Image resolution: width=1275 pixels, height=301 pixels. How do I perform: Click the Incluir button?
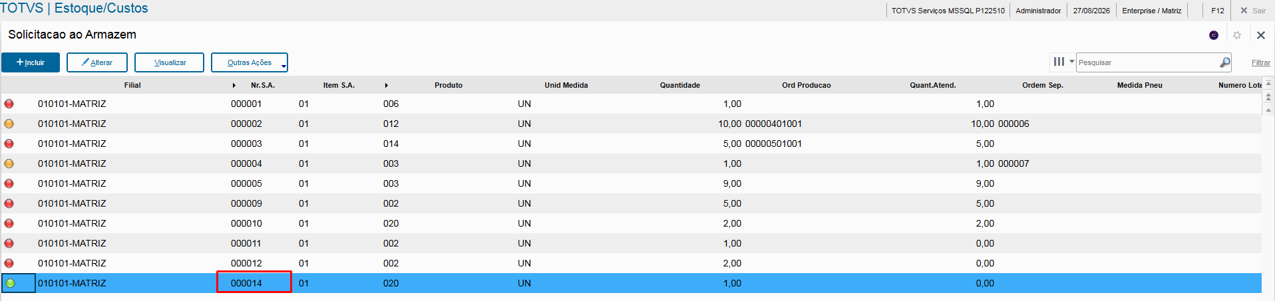point(31,62)
